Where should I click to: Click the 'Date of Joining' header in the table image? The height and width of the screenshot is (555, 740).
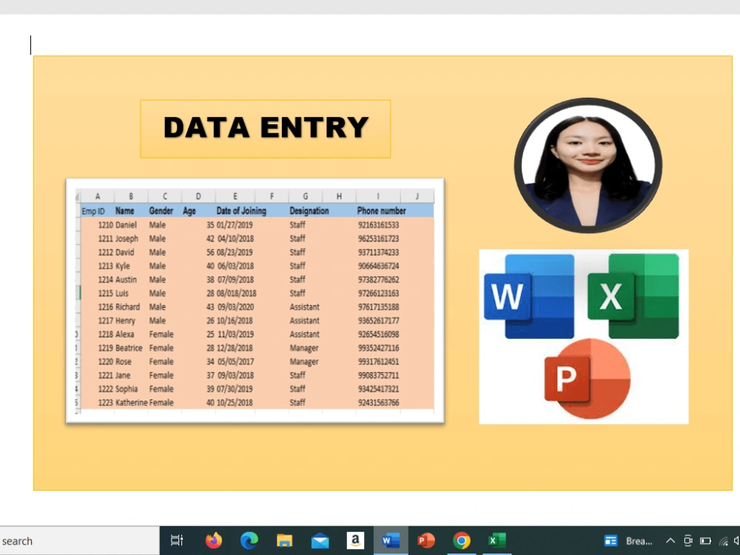241,211
